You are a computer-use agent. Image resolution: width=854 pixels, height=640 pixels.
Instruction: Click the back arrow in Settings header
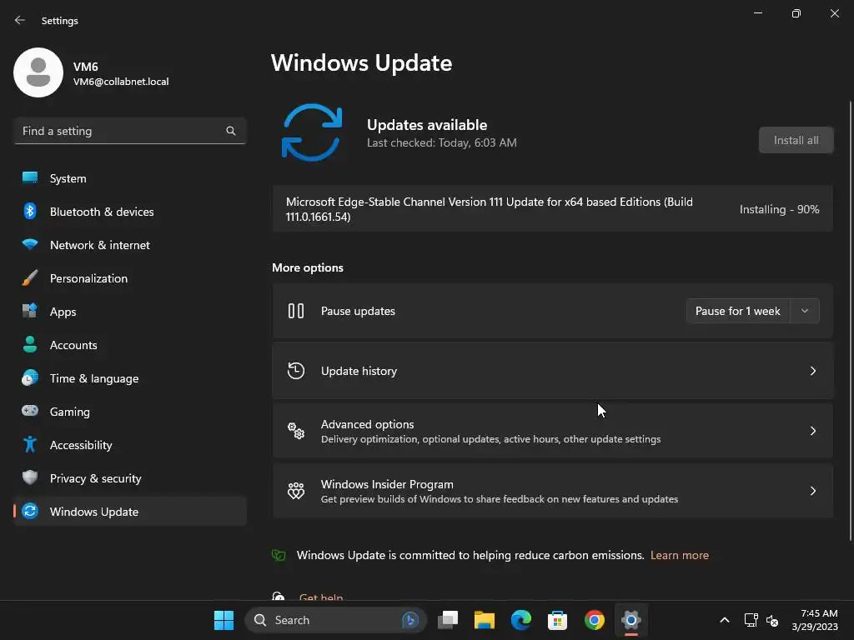click(x=20, y=20)
